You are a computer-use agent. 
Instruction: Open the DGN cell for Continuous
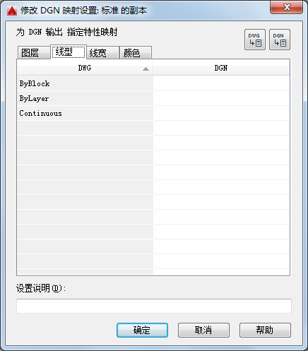(x=221, y=113)
